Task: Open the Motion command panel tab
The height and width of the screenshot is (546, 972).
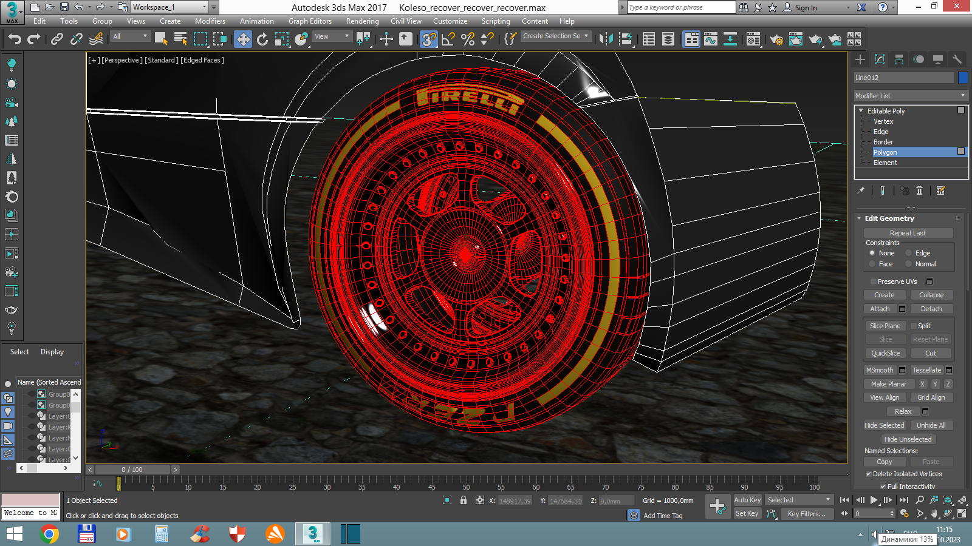Action: (919, 59)
